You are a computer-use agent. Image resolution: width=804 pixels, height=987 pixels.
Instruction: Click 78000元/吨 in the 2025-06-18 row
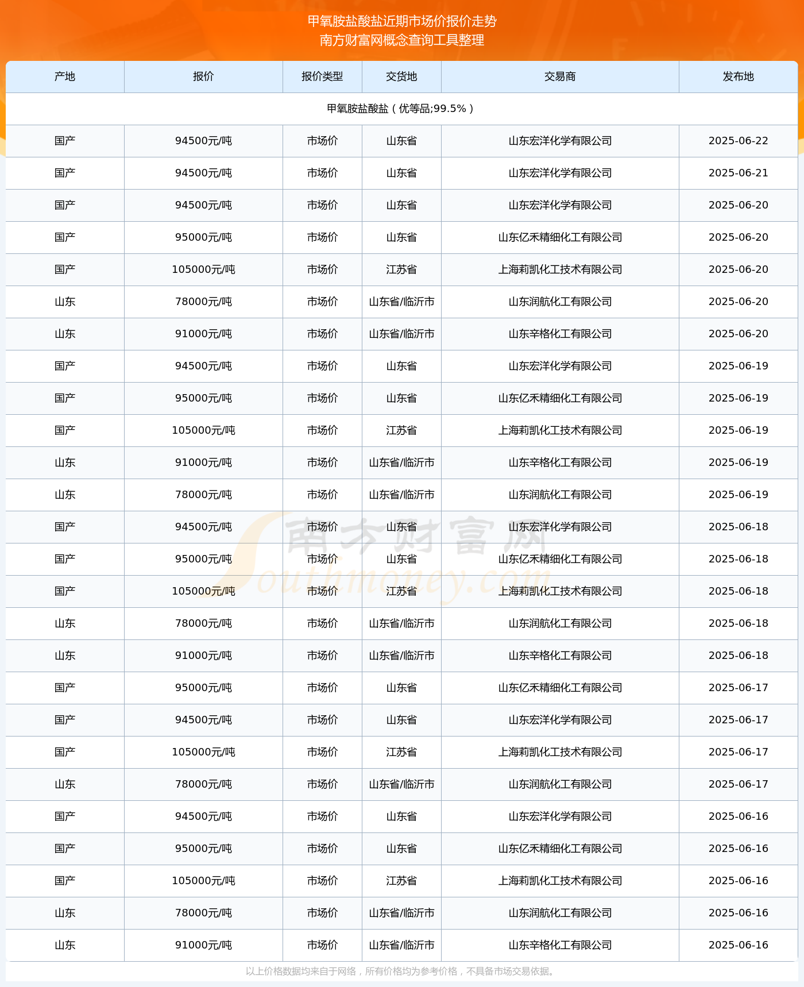coord(203,623)
